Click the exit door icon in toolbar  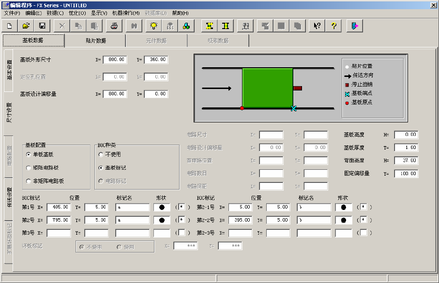pyautogui.click(x=355, y=26)
